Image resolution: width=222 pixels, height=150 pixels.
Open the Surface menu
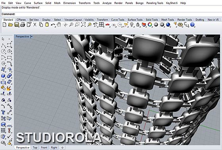38,3
